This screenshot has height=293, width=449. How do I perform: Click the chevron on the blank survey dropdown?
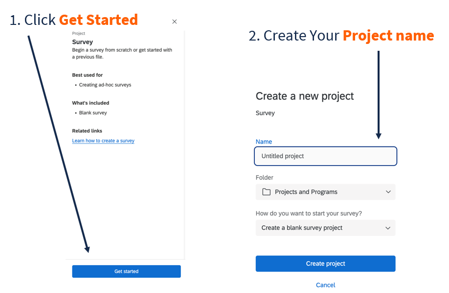(x=388, y=228)
